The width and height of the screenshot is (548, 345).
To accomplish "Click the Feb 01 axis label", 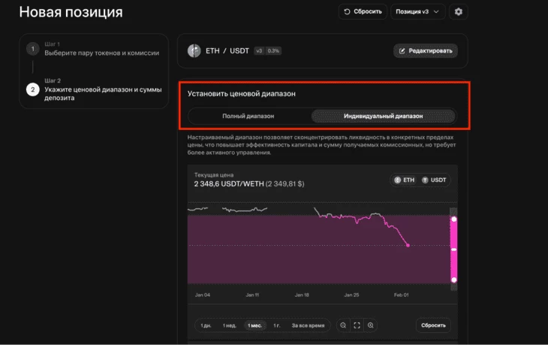I will (x=401, y=295).
